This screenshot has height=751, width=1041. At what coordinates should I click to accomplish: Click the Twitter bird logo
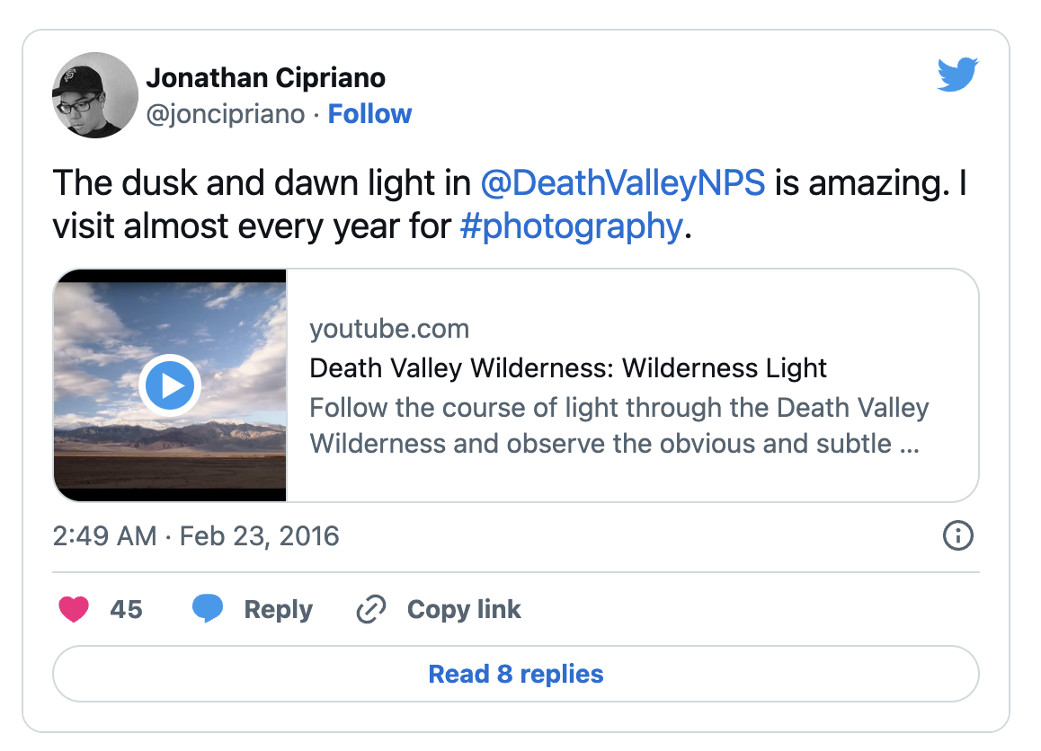pyautogui.click(x=957, y=75)
